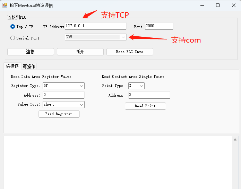Switch to the 读操作 tab
Viewport: 241px width, 189px height.
point(12,66)
